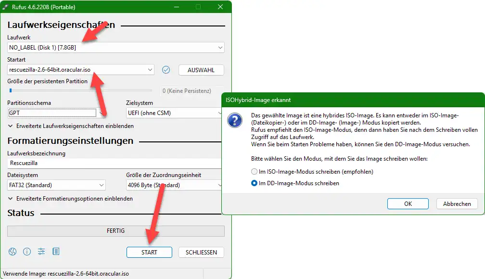The height and width of the screenshot is (279, 485).
Task: Open application settings sliders icon
Action: (41, 252)
